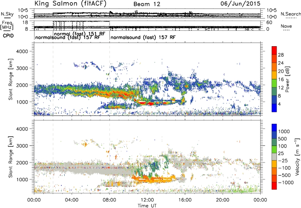The height and width of the screenshot is (208, 301).
Task: Select '4000' tick on power panel range axis
Action: [22, 51]
